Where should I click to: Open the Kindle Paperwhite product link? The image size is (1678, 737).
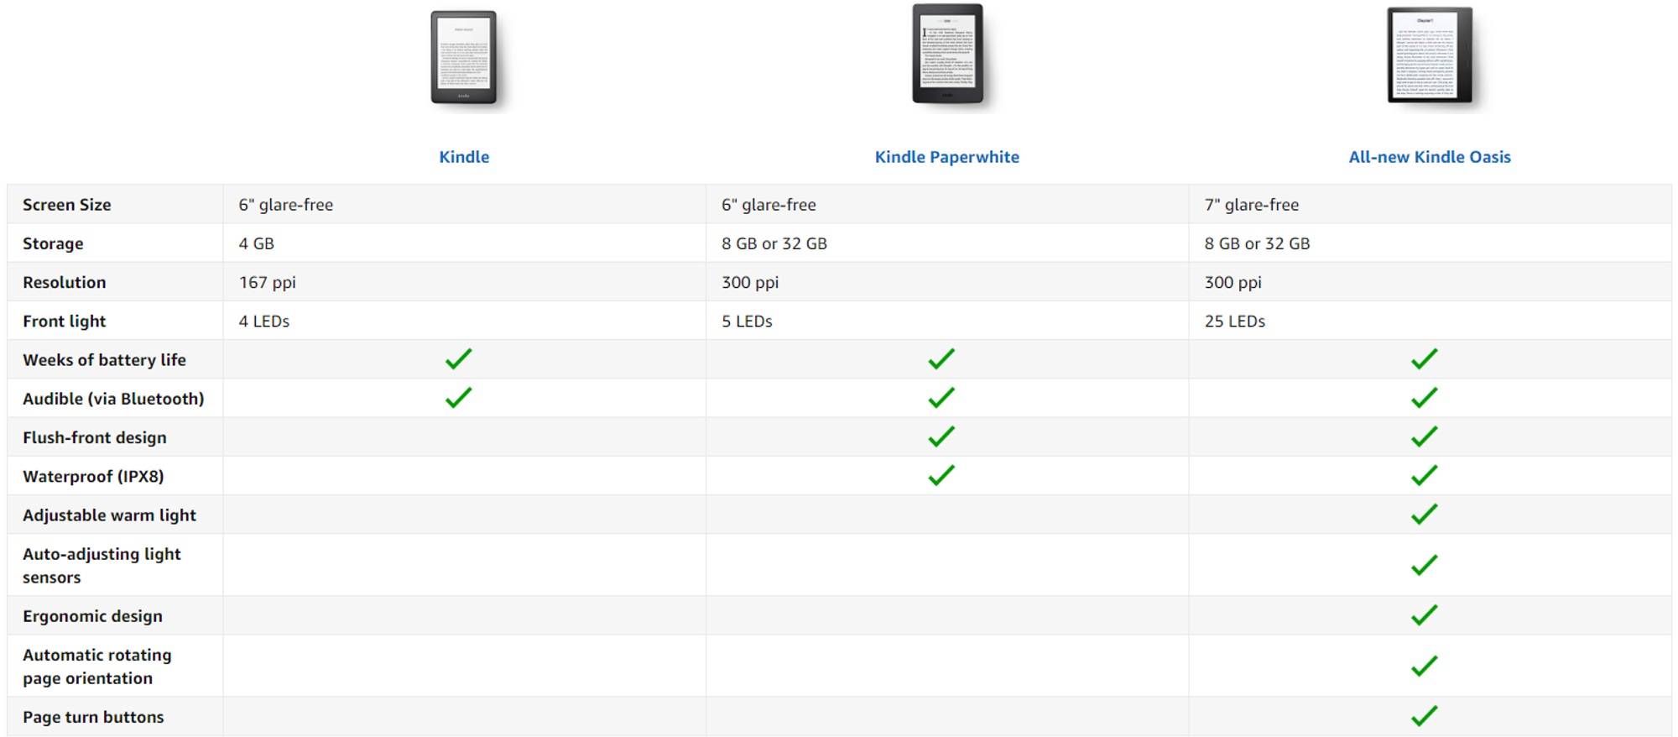946,157
